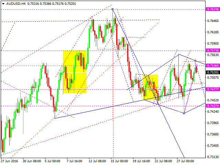Click the 0.73965 price scale value

(213, 123)
